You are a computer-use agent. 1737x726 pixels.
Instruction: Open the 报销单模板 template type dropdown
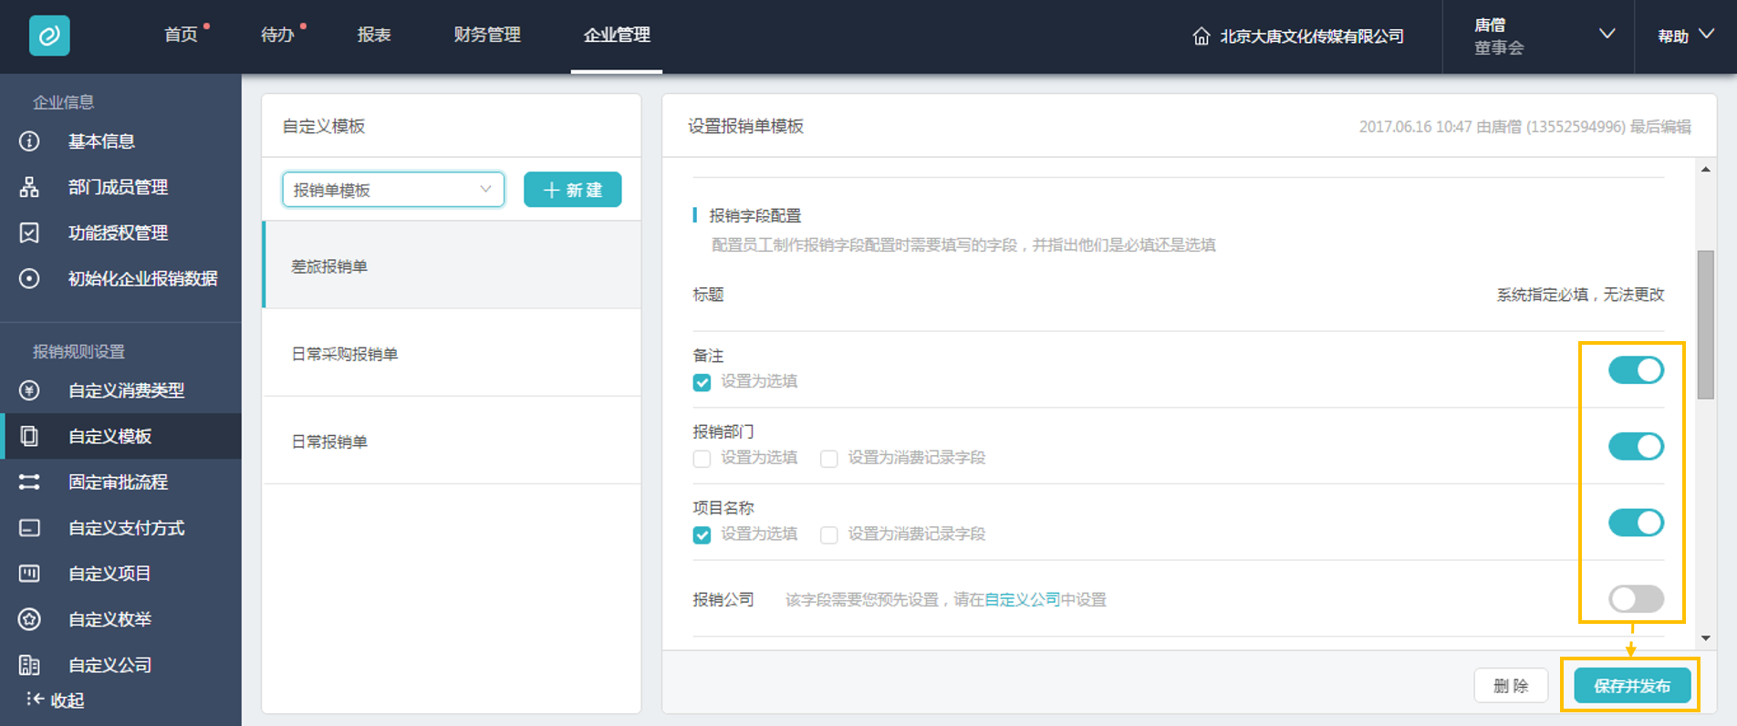393,190
